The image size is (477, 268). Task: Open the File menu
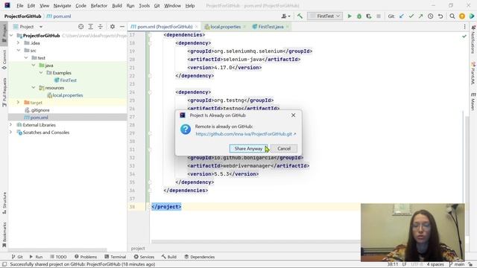point(20,5)
